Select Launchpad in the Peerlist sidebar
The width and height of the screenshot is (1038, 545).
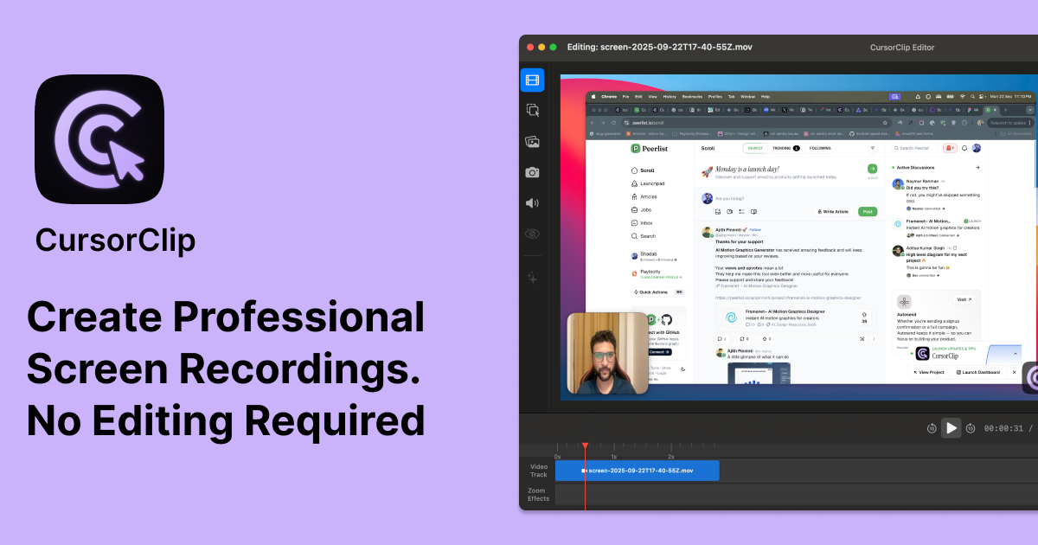[x=652, y=183]
